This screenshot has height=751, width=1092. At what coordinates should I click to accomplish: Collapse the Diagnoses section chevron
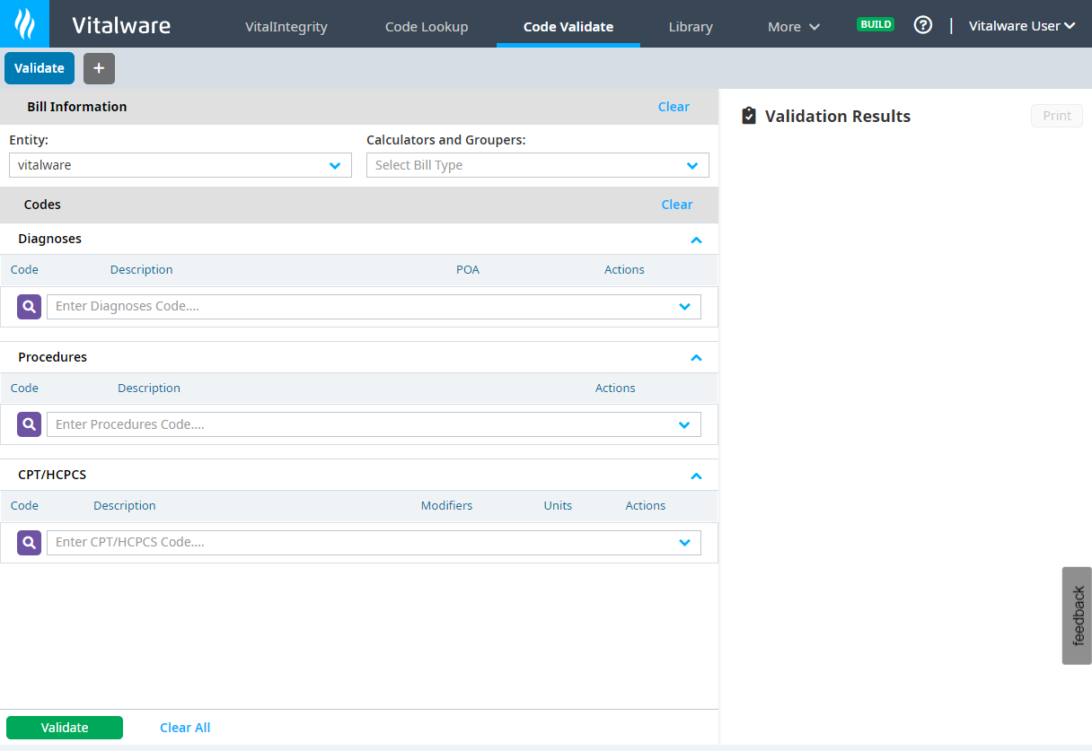[696, 240]
